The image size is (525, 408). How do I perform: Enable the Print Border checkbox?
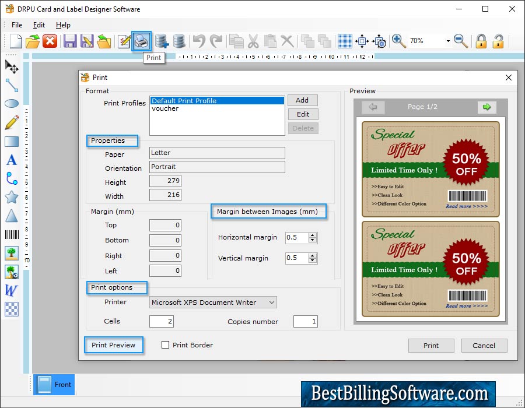click(x=166, y=345)
